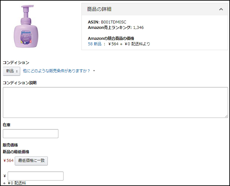Click the yen symbol beside the price field
Viewport: 230px width, 186px height.
coord(5,176)
